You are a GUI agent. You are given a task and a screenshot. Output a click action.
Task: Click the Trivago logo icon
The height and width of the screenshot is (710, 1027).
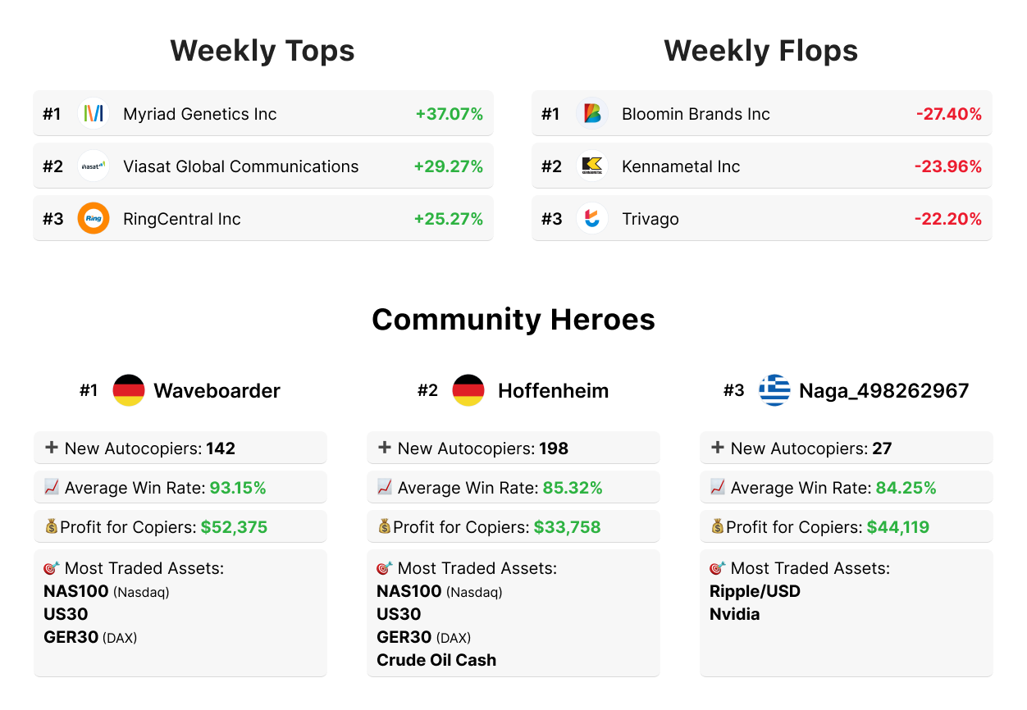click(591, 218)
